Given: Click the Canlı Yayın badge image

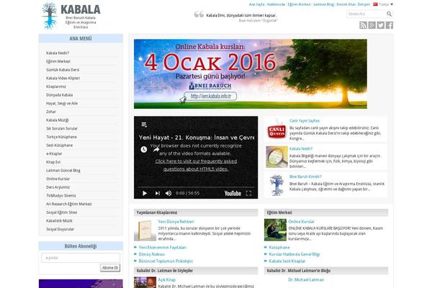Looking at the screenshot, I should [x=277, y=130].
